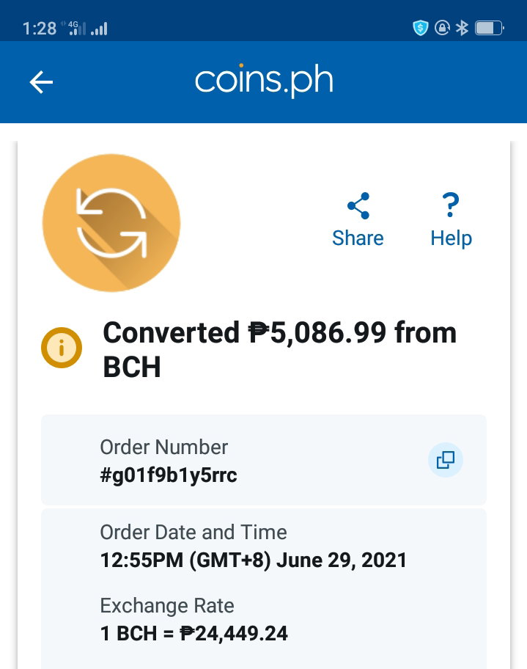This screenshot has width=527, height=669.
Task: Tap the "Converted ₱5,086.99 from BCH" heading
Action: pyautogui.click(x=280, y=349)
